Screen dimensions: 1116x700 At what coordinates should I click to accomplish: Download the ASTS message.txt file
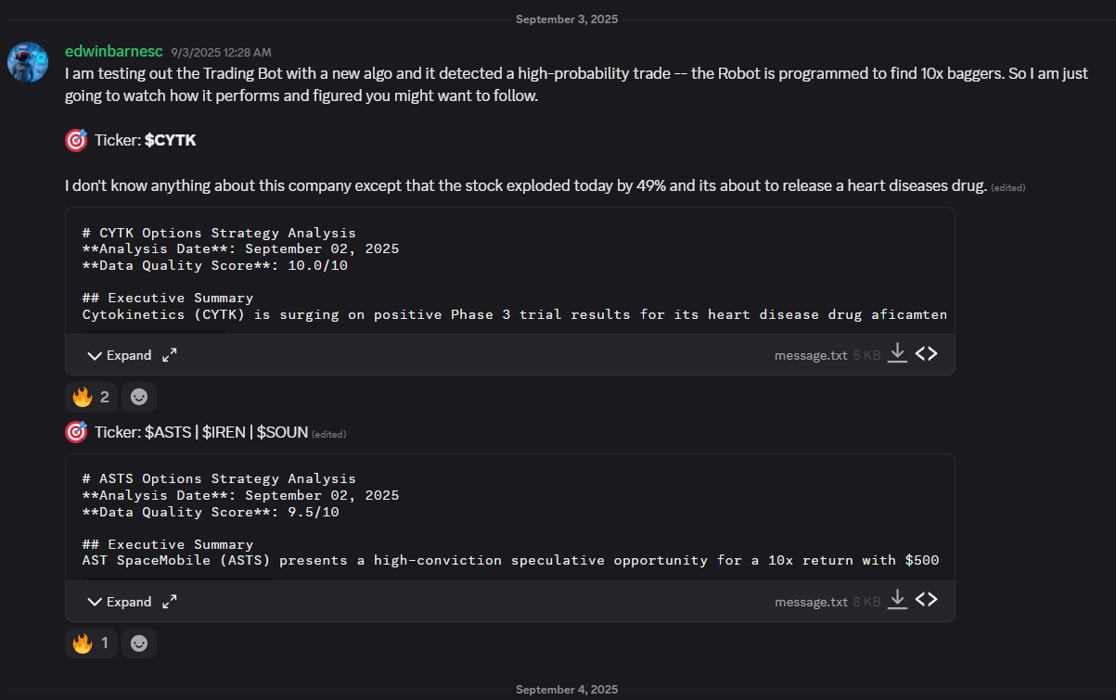pyautogui.click(x=897, y=600)
